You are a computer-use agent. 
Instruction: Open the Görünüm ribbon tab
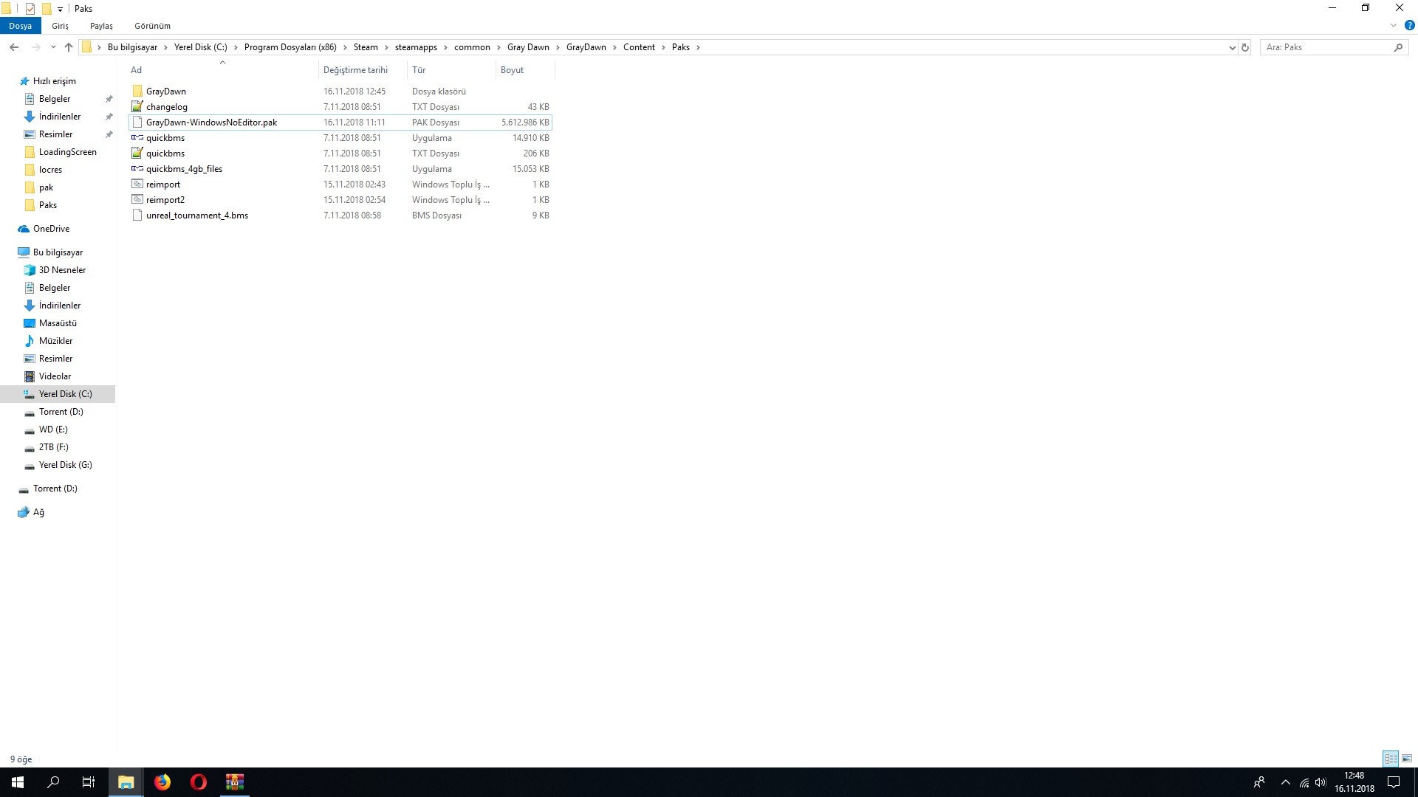pyautogui.click(x=152, y=26)
